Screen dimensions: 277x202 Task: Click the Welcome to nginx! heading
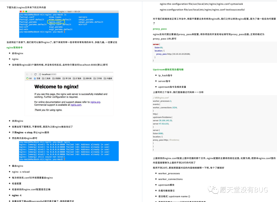click(x=56, y=86)
